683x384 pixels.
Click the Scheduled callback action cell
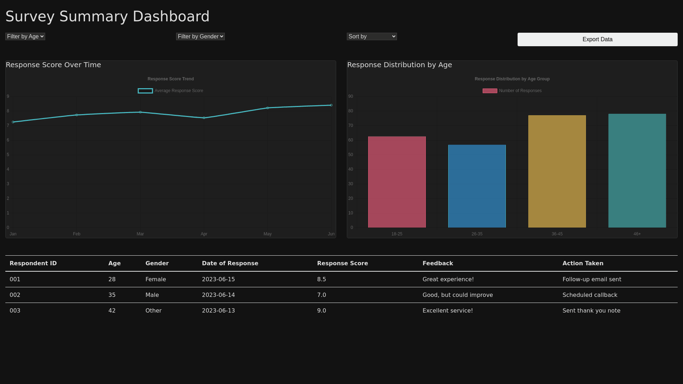(x=589, y=295)
